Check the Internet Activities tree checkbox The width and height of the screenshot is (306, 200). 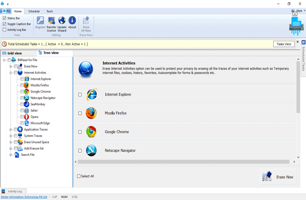point(15,73)
